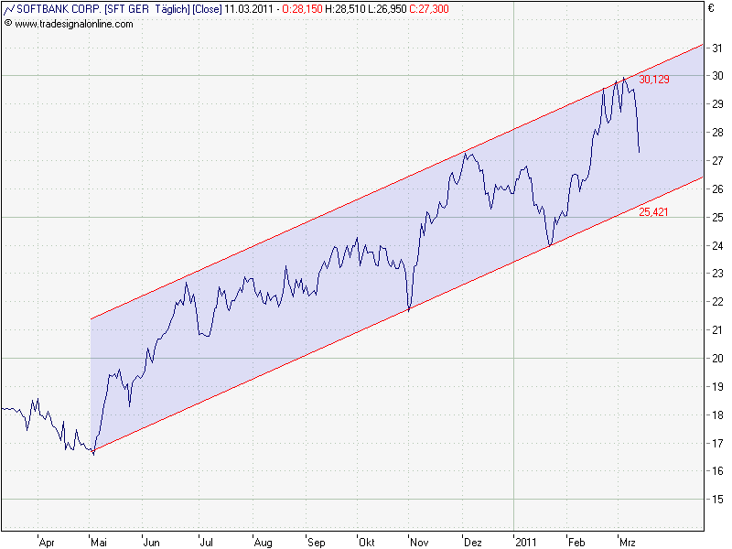
Task: Click the chart line icon before SOFTBANK CORP.
Action: coord(9,9)
